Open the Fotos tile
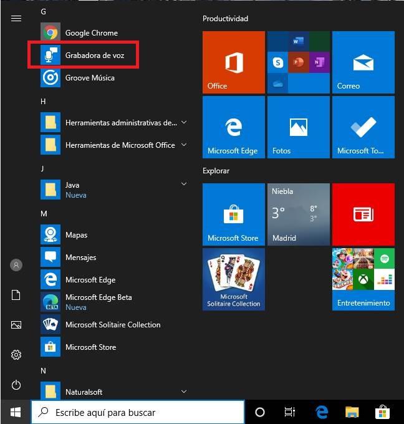This screenshot has width=404, height=424. (299, 127)
